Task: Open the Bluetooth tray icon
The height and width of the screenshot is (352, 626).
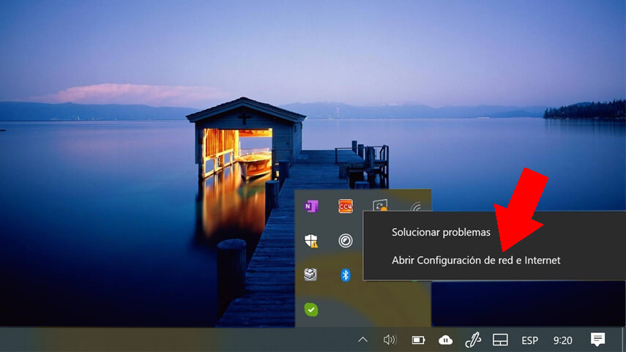Action: (x=346, y=275)
